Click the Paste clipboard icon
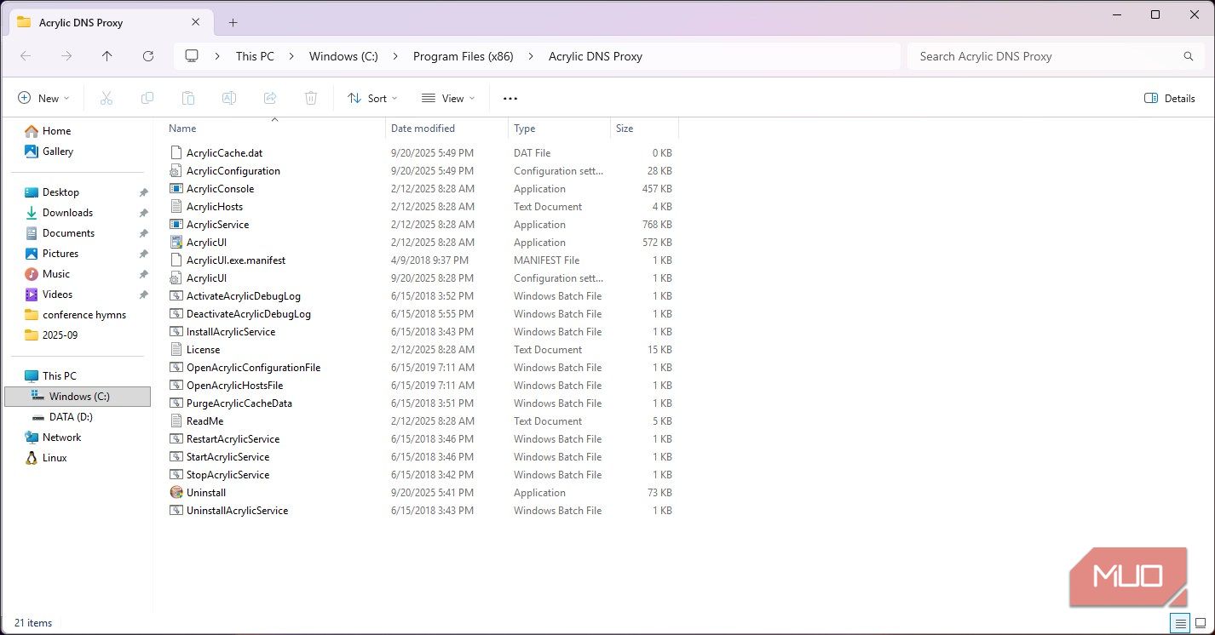This screenshot has width=1215, height=635. click(188, 98)
